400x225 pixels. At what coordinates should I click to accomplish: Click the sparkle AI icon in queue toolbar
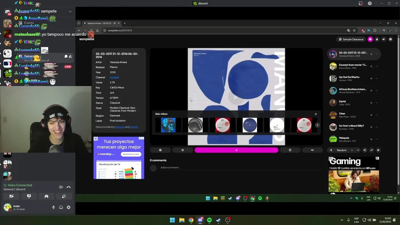[x=365, y=150]
